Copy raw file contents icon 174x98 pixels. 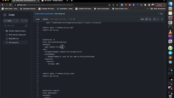(147, 19)
